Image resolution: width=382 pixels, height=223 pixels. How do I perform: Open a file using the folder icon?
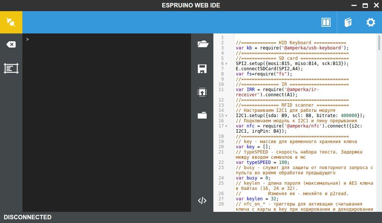coord(203,44)
